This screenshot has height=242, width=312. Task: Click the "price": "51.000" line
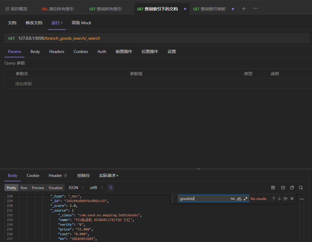(x=75, y=230)
